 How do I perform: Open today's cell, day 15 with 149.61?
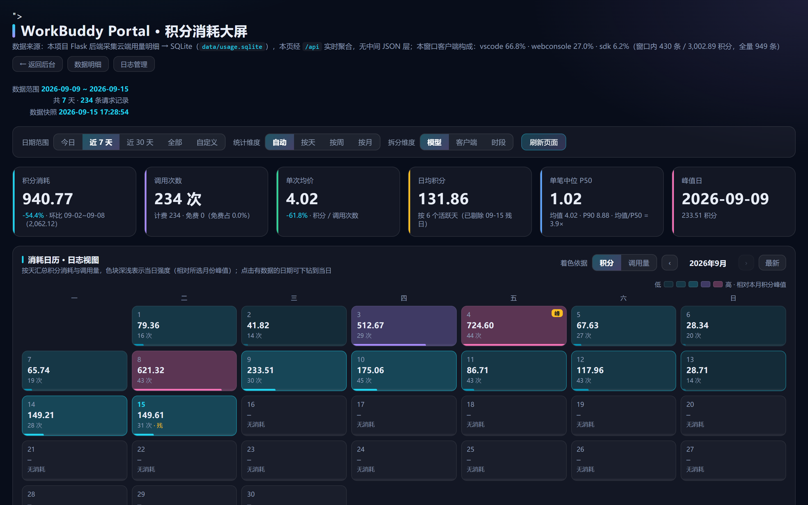(x=184, y=416)
